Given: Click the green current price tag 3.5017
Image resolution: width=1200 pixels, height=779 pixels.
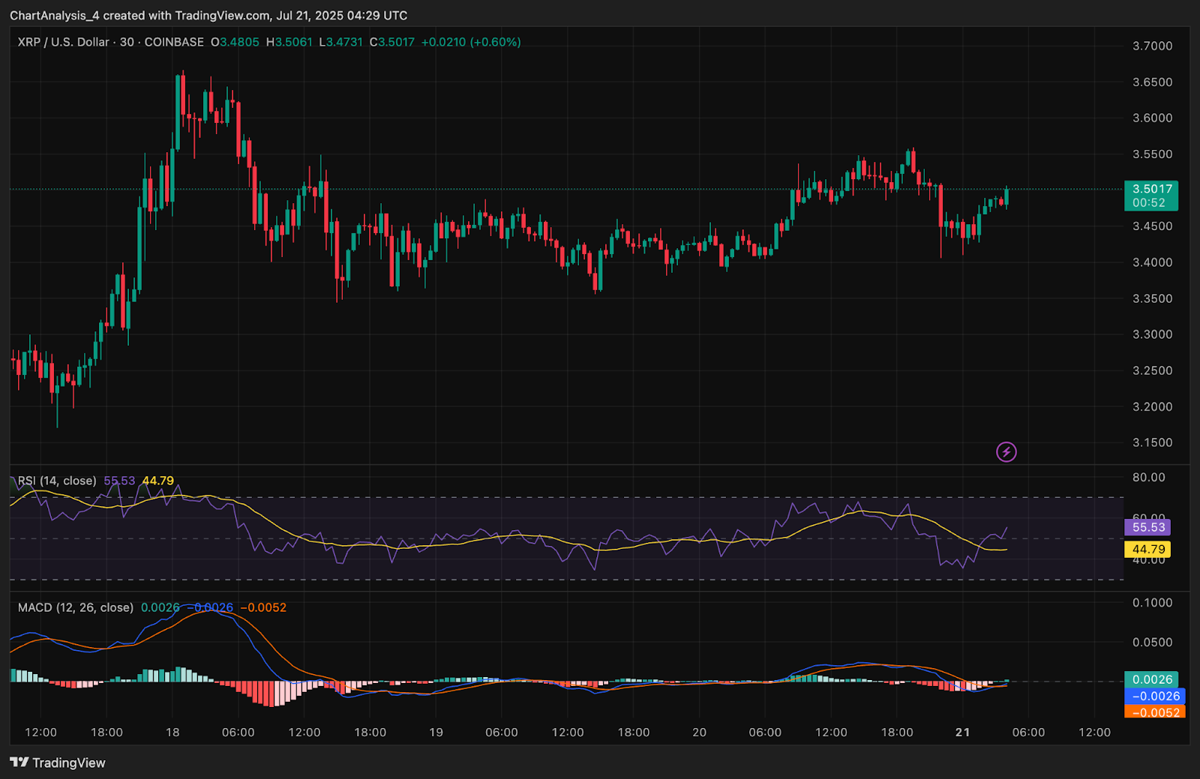Looking at the screenshot, I should 1151,195.
